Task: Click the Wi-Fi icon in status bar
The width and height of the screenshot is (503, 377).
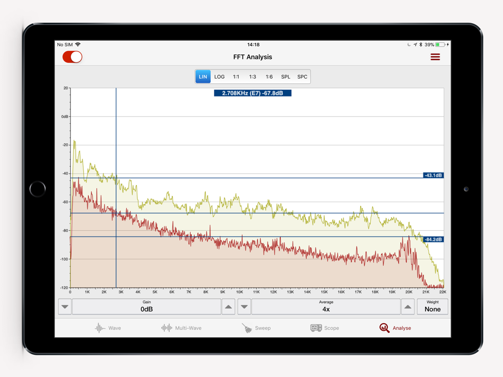Action: [x=78, y=45]
